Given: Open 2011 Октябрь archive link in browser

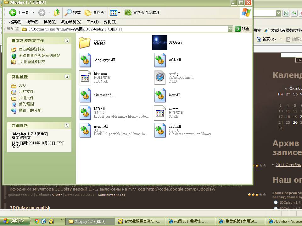Looking at the screenshot, I should tap(288, 165).
